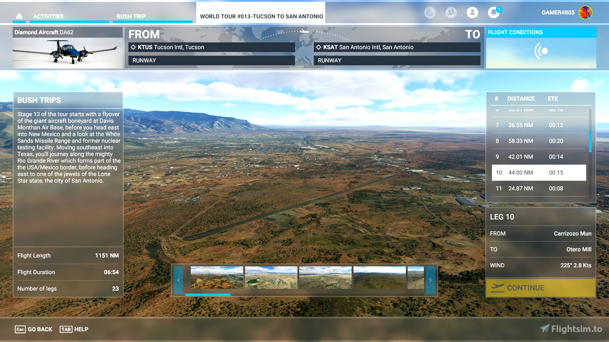Click the BUSH TRIPS panel heading
Viewport: 609px width, 342px height.
coord(39,100)
